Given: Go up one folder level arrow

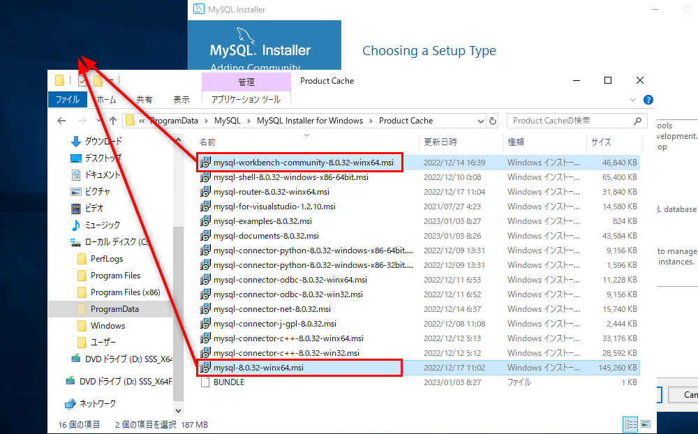Looking at the screenshot, I should (113, 121).
